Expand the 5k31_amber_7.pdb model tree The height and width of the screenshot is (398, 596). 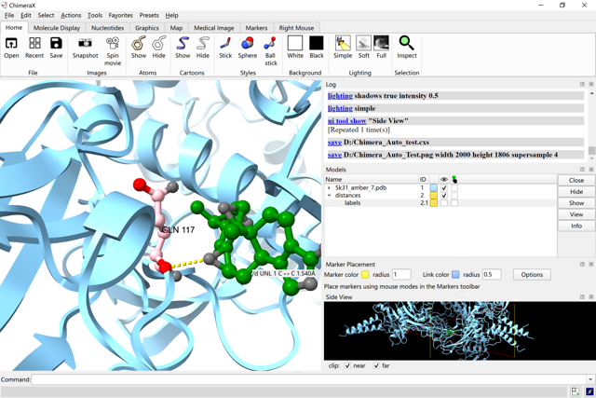coord(329,187)
